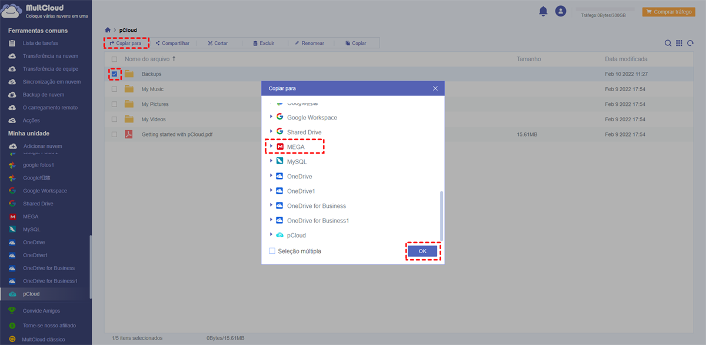Open Tome-se nosso afiliado

coord(49,326)
